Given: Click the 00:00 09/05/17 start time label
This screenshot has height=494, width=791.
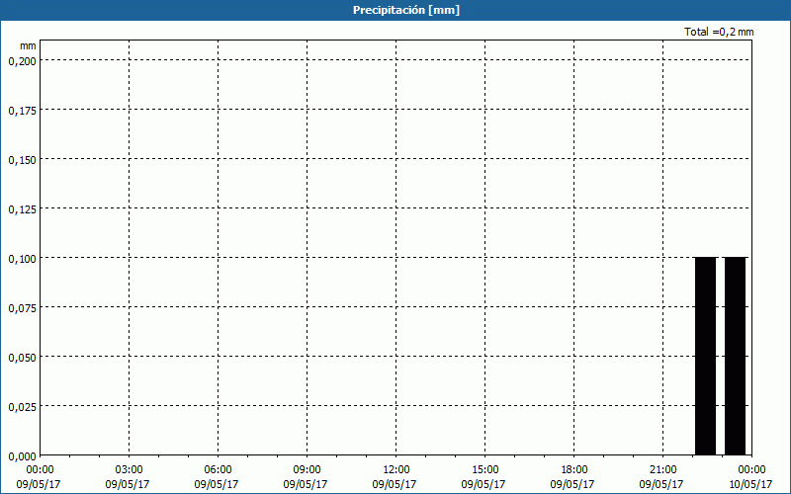Looking at the screenshot, I should tap(39, 477).
